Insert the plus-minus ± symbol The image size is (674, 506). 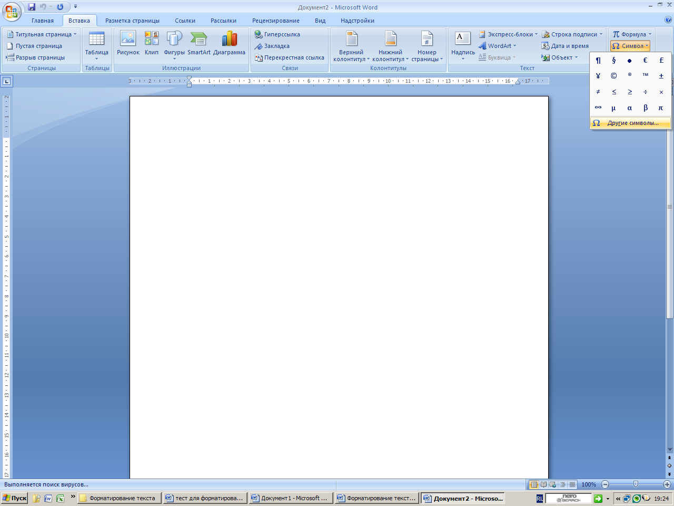[x=661, y=76]
